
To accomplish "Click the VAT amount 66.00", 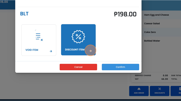I will pyautogui.click(x=165, y=79).
